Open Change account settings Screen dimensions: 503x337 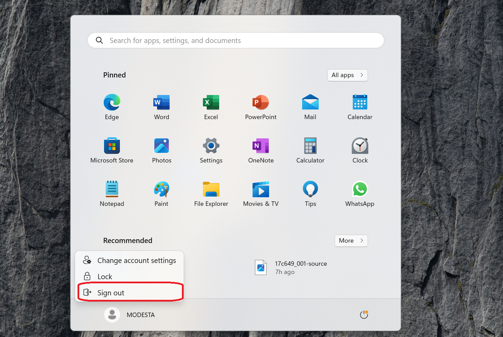[136, 260]
